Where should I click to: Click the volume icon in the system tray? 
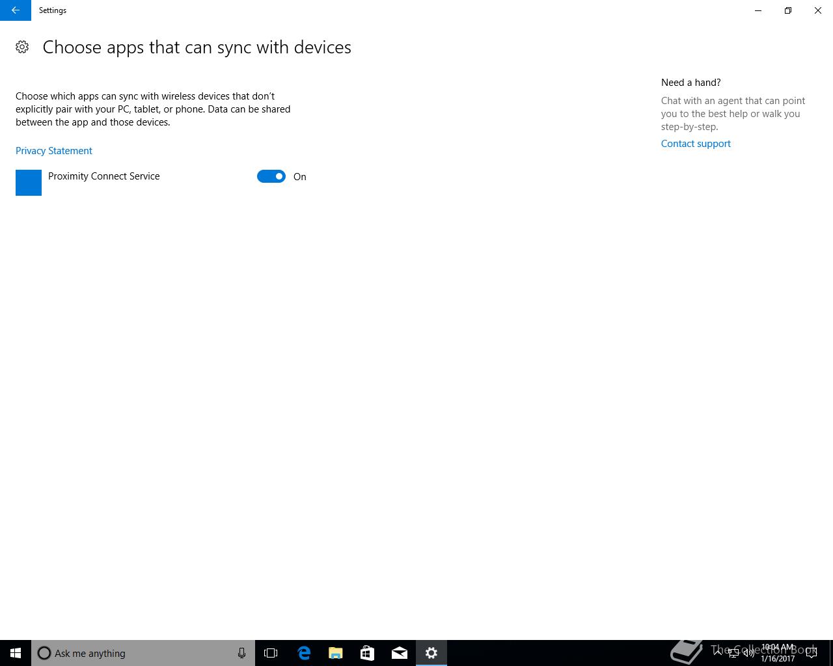tap(749, 653)
